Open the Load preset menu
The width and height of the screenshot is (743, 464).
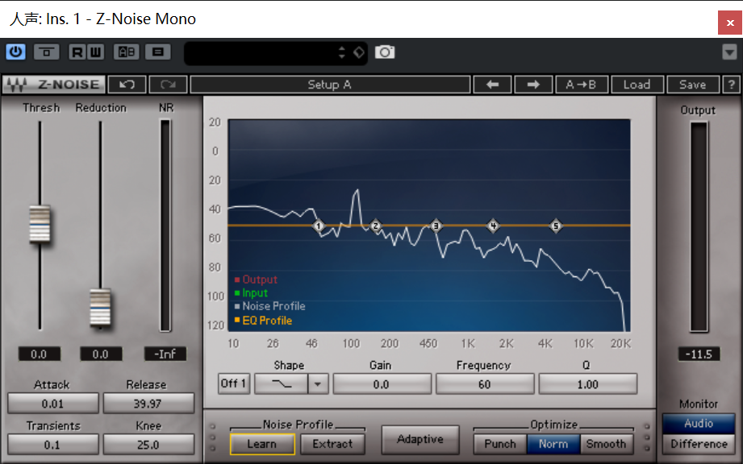tap(637, 85)
